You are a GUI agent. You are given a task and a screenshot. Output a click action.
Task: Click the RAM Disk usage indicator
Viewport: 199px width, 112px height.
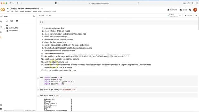(x=174, y=16)
